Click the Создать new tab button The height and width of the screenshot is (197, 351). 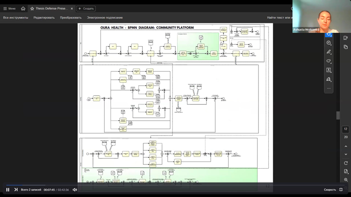86,8
